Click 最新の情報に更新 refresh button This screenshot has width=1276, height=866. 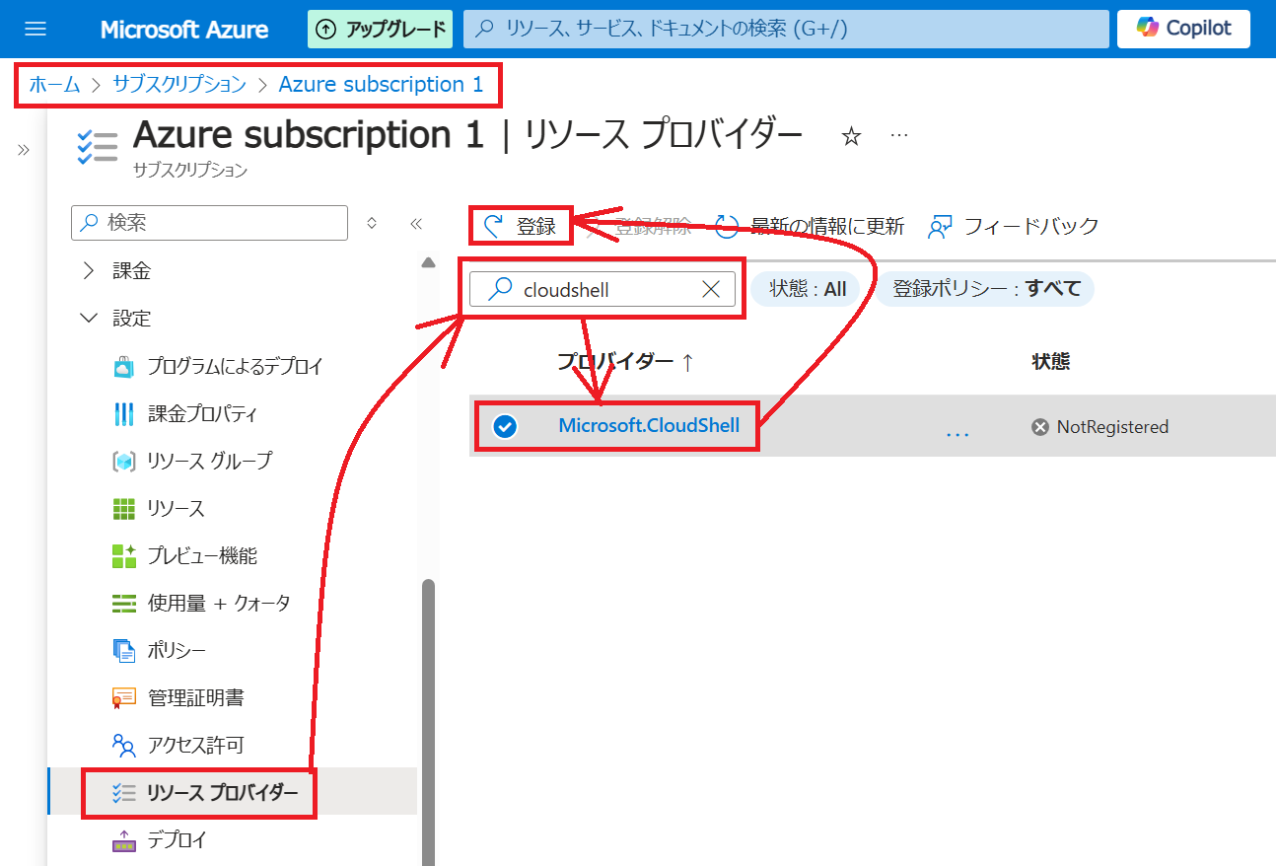pyautogui.click(x=810, y=226)
